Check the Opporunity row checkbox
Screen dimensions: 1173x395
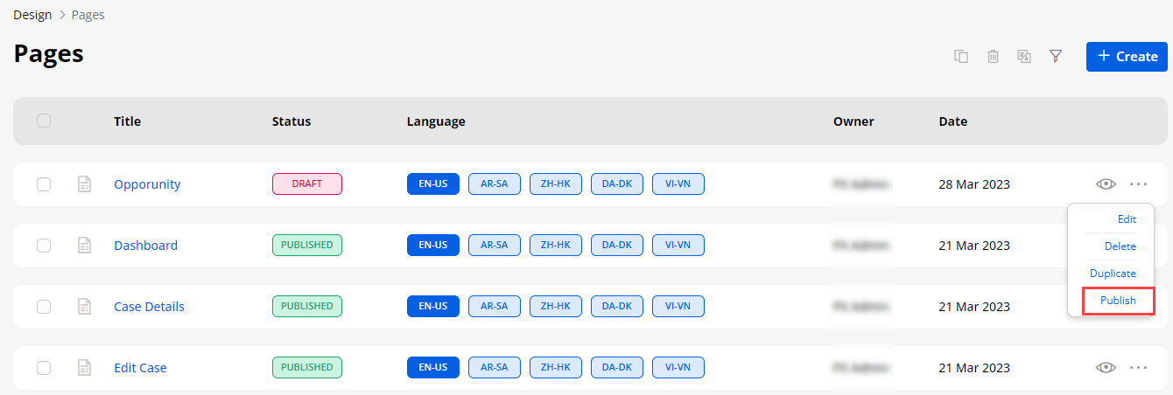point(44,184)
